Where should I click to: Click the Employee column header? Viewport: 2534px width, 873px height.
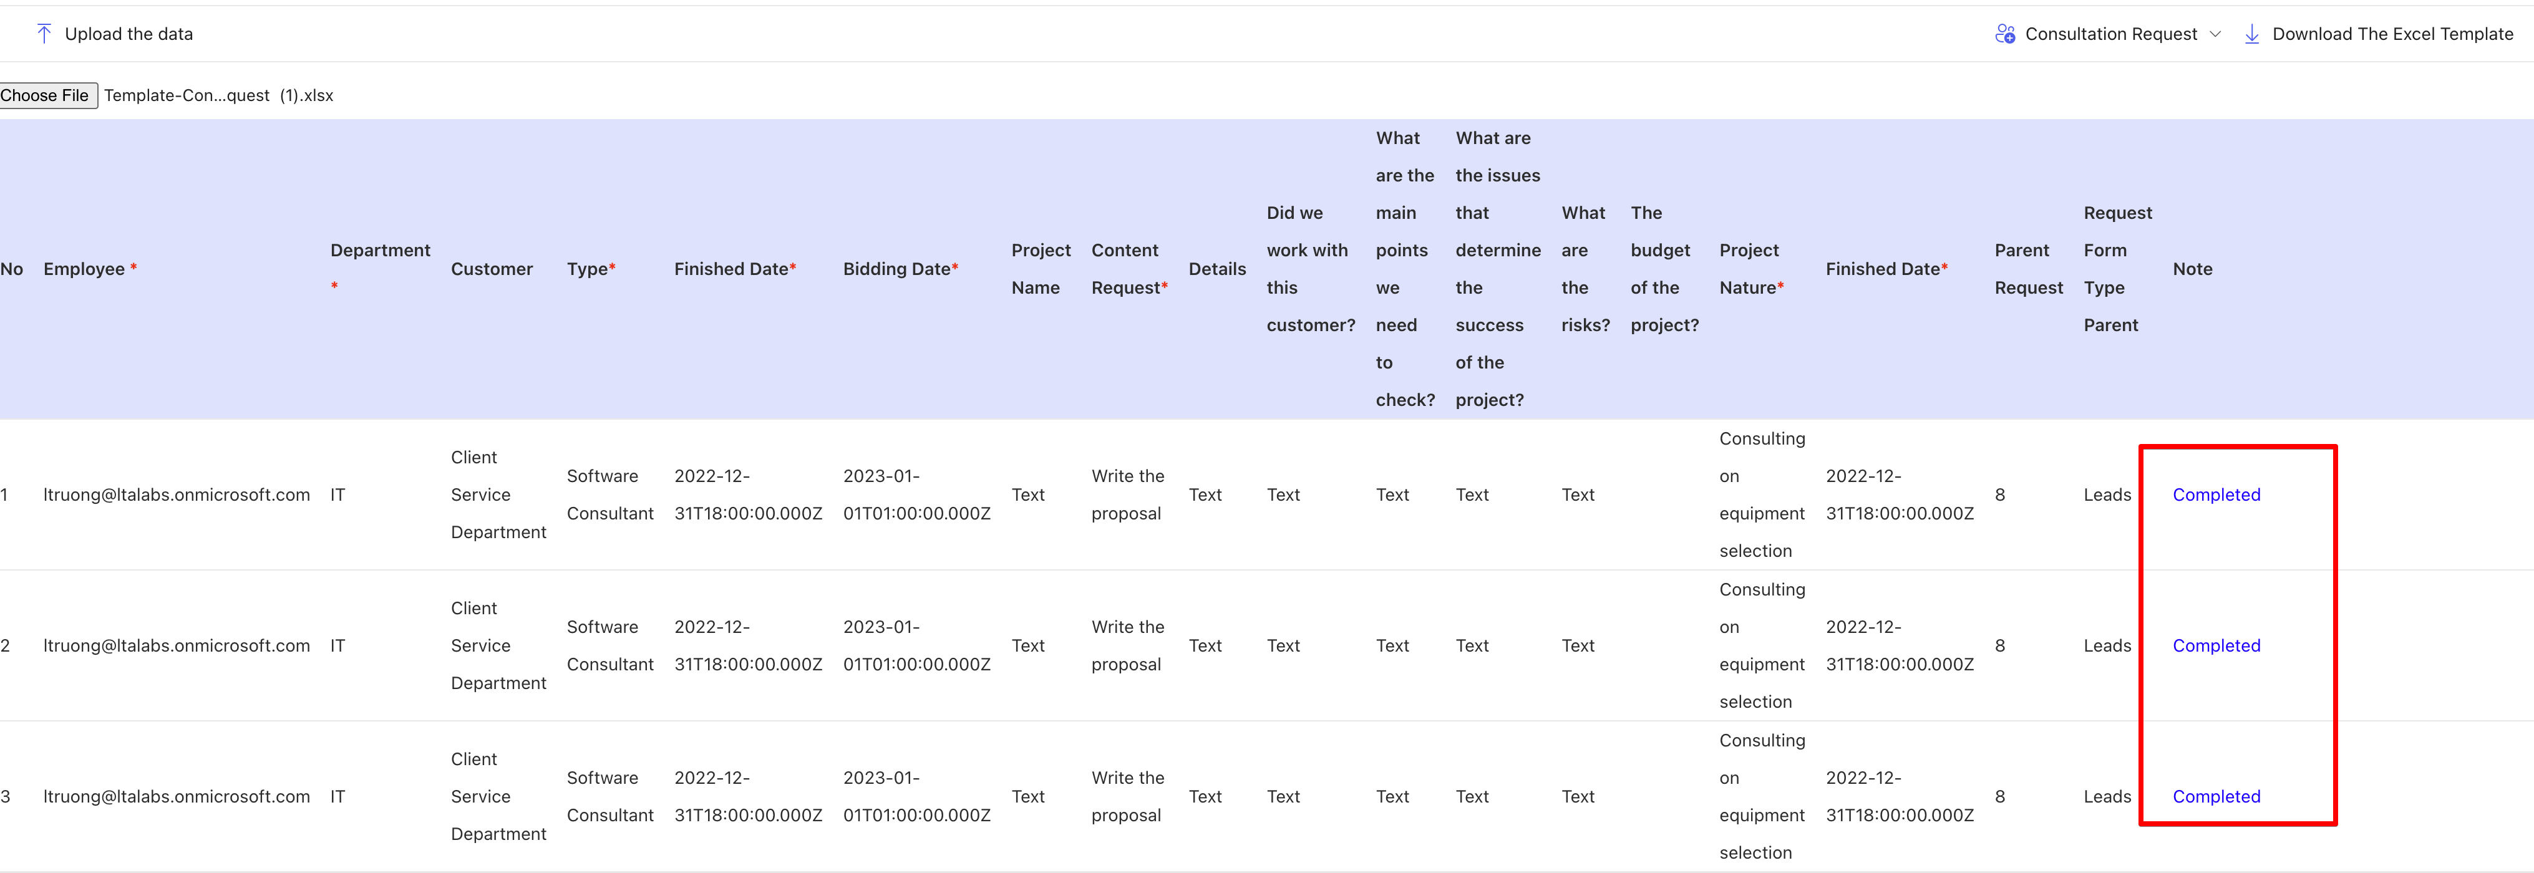click(x=85, y=269)
